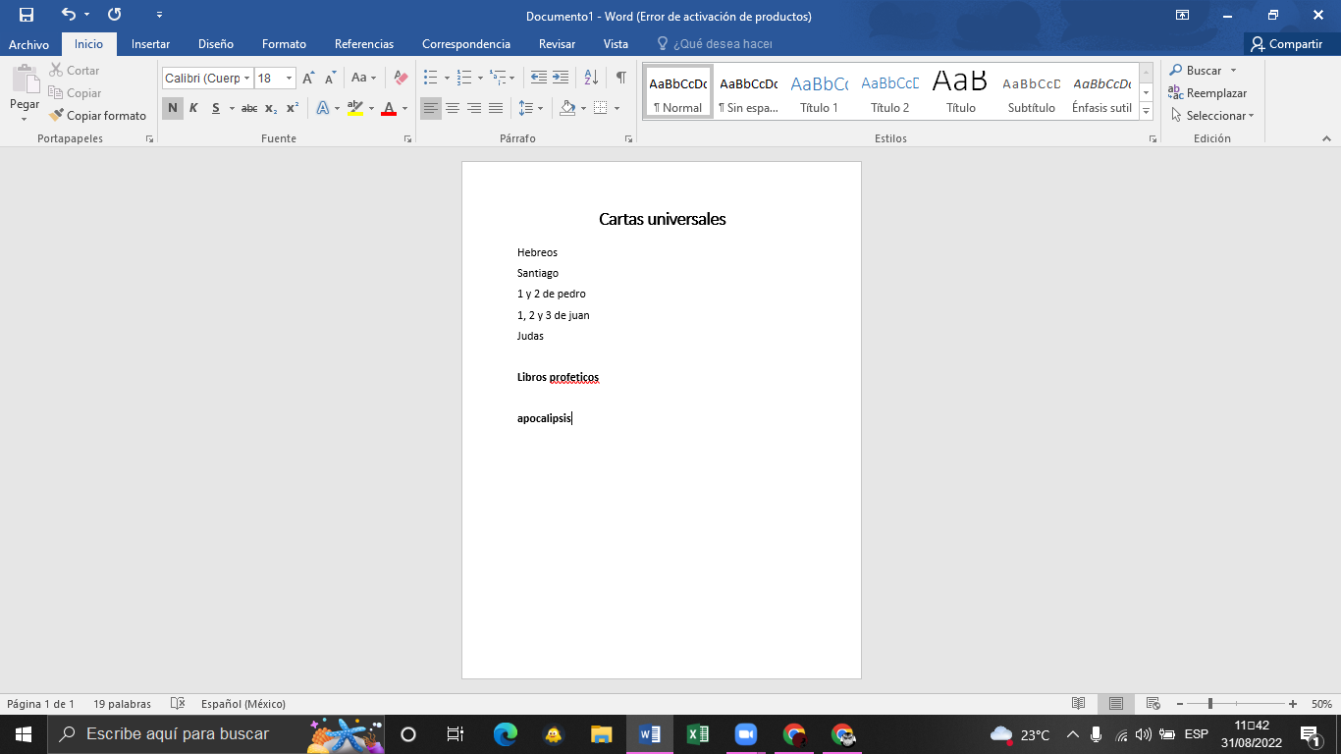Click the multilevel list icon

coord(499,78)
